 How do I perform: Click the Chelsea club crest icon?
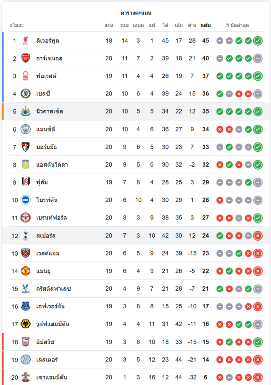point(26,94)
